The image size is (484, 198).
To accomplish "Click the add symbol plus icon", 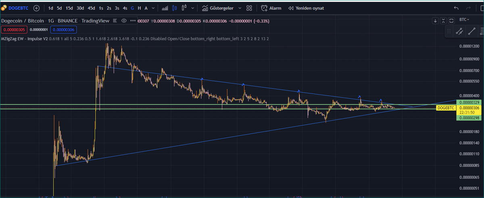I will [x=37, y=8].
